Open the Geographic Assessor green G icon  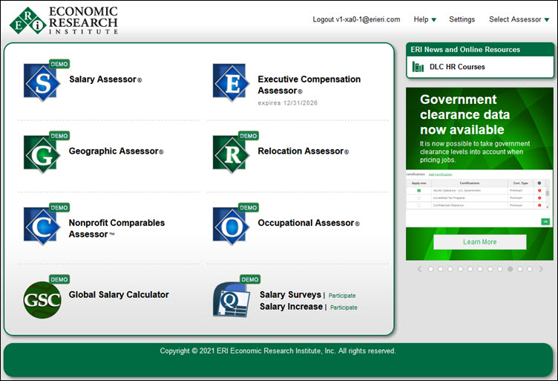pos(42,154)
